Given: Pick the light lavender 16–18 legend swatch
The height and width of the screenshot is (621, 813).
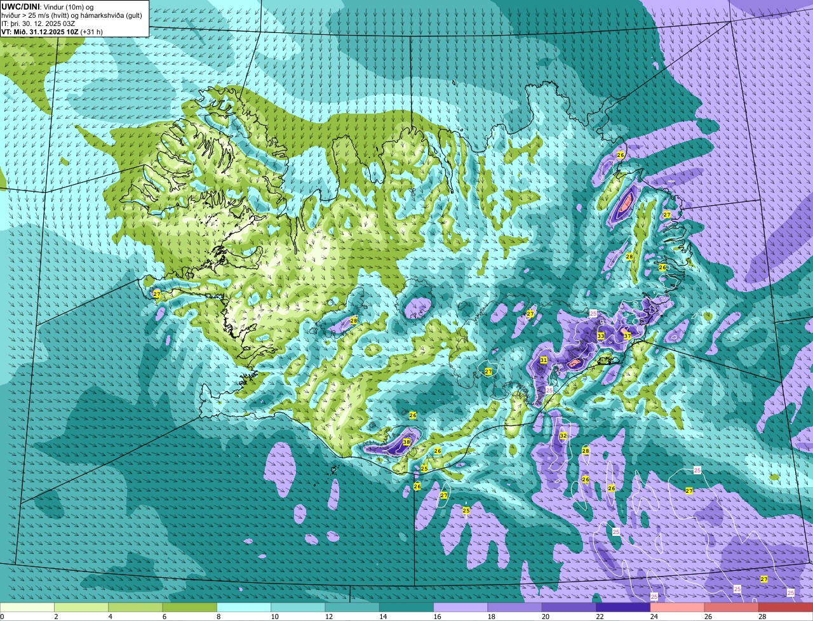Looking at the screenshot, I should (x=460, y=608).
